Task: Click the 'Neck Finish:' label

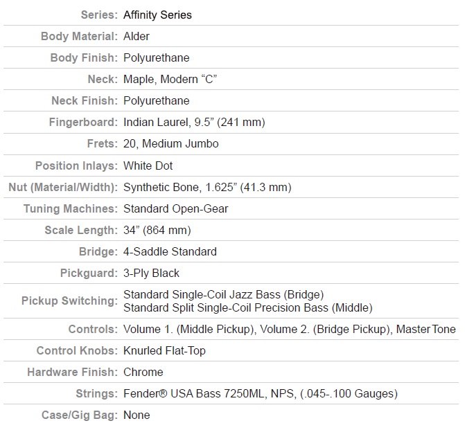Action: [x=85, y=101]
